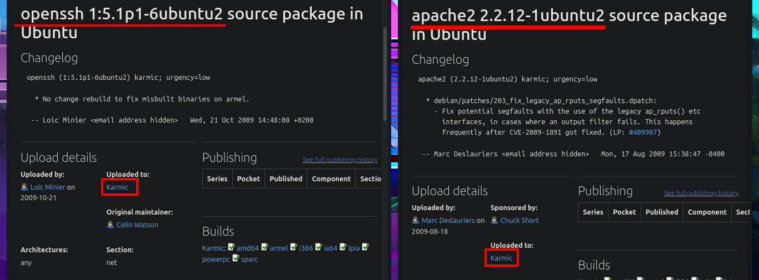Open the Karmic link in openssh window
Viewport: 759px width, 280px height.
117,187
